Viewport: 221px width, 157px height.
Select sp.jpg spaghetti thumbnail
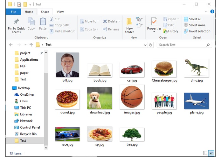[x=100, y=134]
